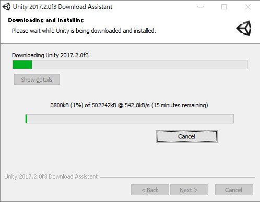The width and height of the screenshot is (260, 202).
Task: Click the Next > button
Action: pos(189,190)
